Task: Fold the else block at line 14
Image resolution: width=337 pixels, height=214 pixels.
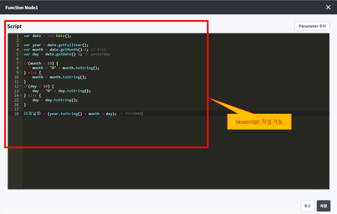Action: point(21,95)
